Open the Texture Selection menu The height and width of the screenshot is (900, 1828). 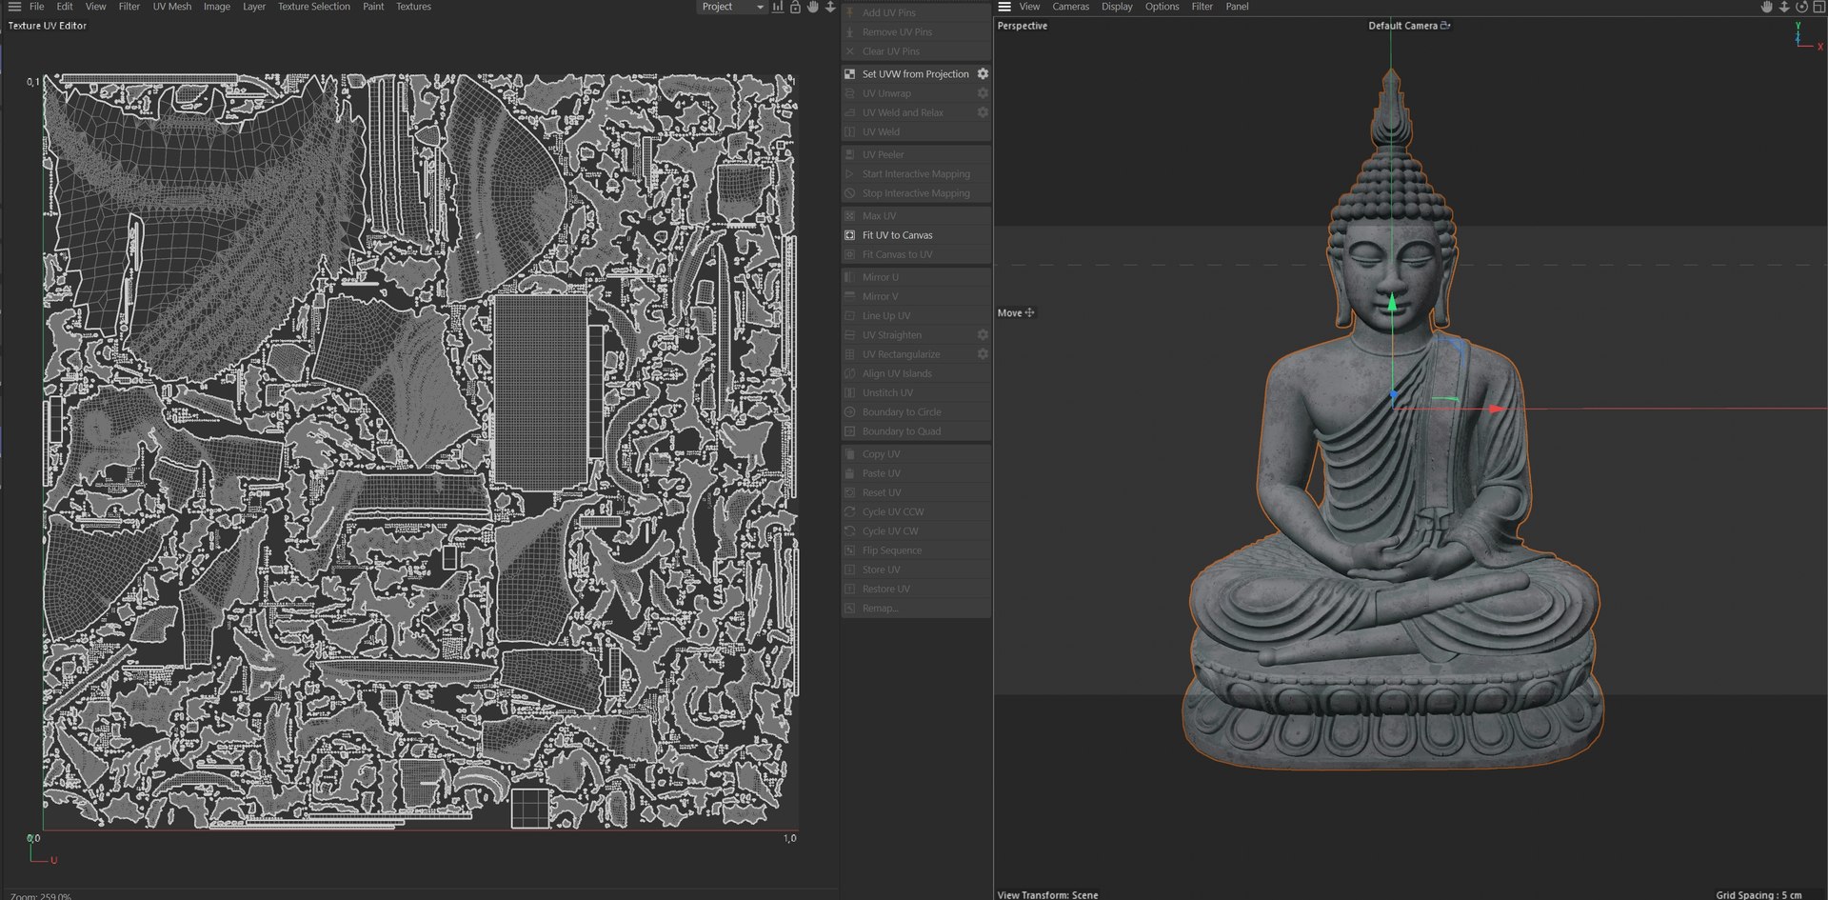coord(314,7)
